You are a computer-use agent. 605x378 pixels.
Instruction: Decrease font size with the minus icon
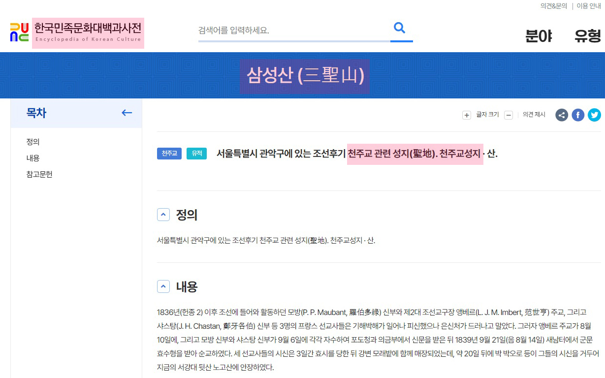point(509,115)
